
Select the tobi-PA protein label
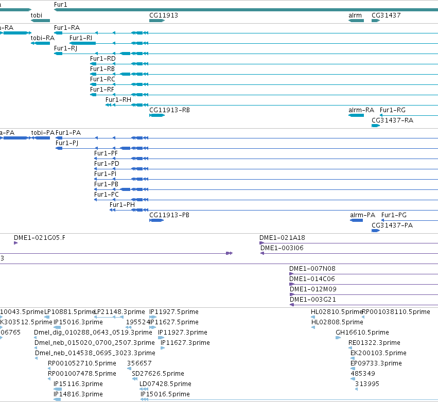coord(43,133)
